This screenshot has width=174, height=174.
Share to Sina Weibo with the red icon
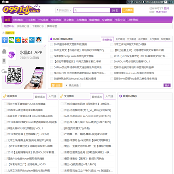(25, 40)
